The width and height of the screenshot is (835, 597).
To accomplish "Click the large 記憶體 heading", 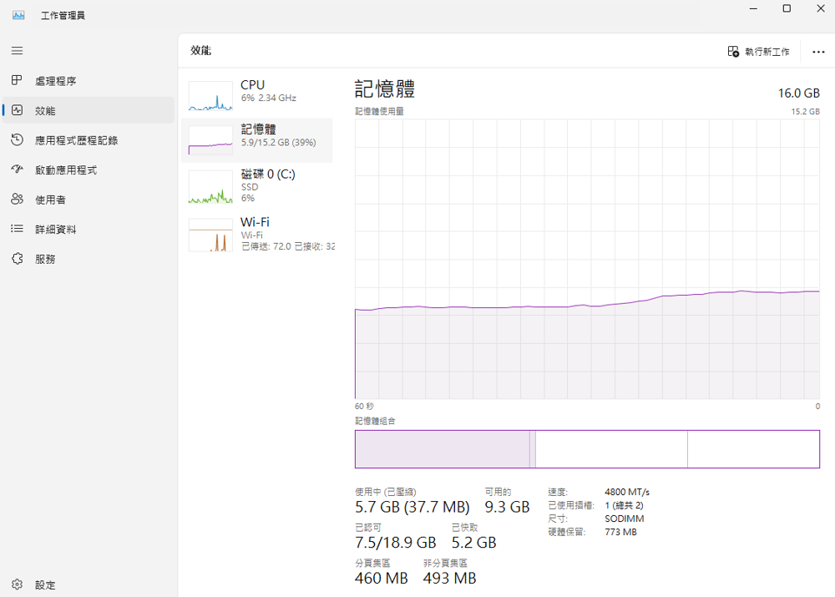I will 384,89.
